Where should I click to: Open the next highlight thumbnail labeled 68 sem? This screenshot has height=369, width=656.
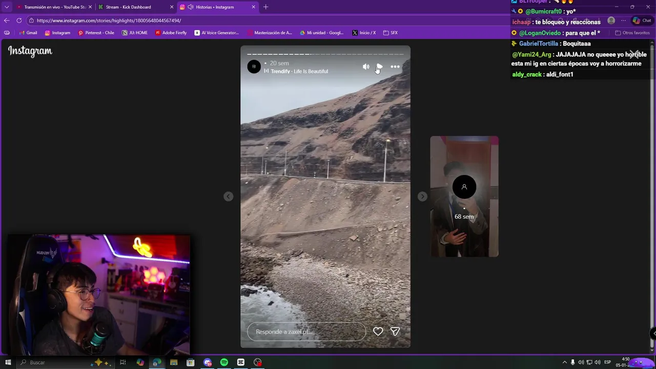click(464, 196)
